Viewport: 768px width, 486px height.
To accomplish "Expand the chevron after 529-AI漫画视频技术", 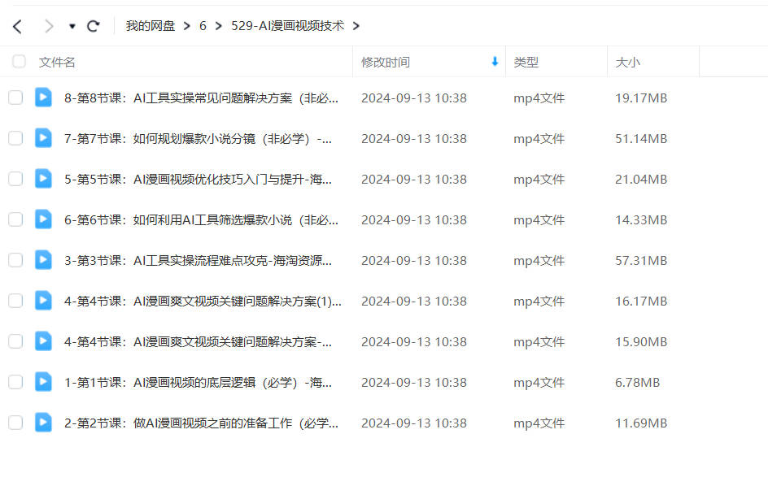I will tap(356, 26).
